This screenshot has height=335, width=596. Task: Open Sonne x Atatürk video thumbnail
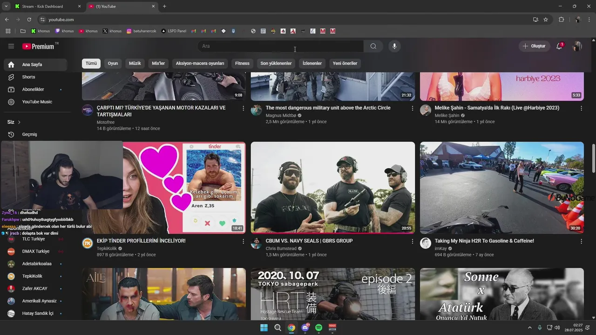(x=502, y=294)
